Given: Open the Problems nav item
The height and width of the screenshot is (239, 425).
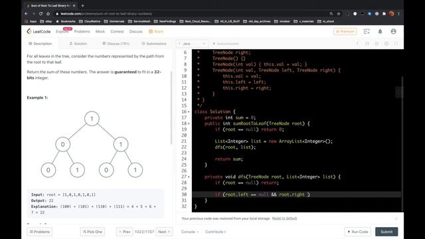Looking at the screenshot, I should pyautogui.click(x=82, y=31).
